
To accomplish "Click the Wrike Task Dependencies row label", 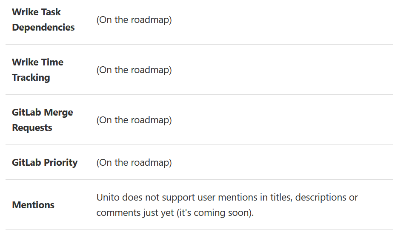I will pos(43,20).
